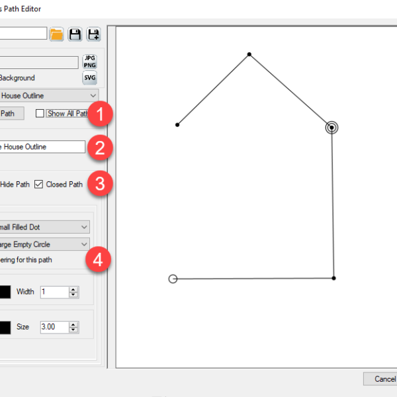Select the roof peak point on the canvas

(249, 54)
